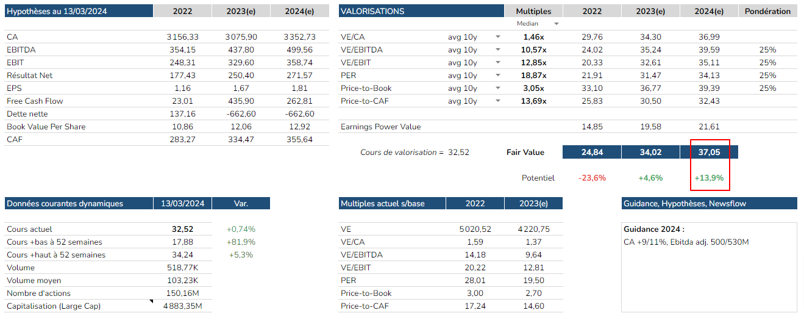This screenshot has width=804, height=324.
Task: Select the 2022 EBITDA value 354,15
Action: click(182, 50)
